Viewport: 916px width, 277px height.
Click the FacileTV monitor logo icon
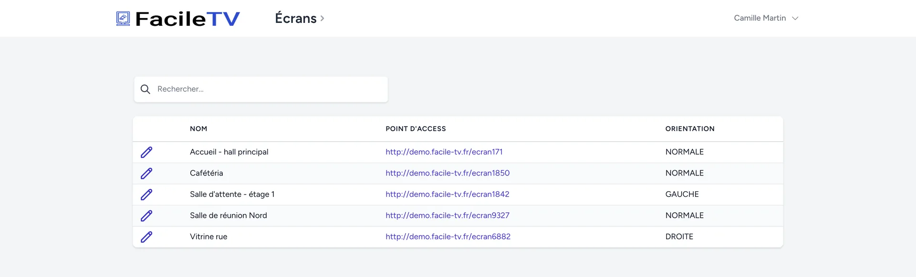click(123, 19)
